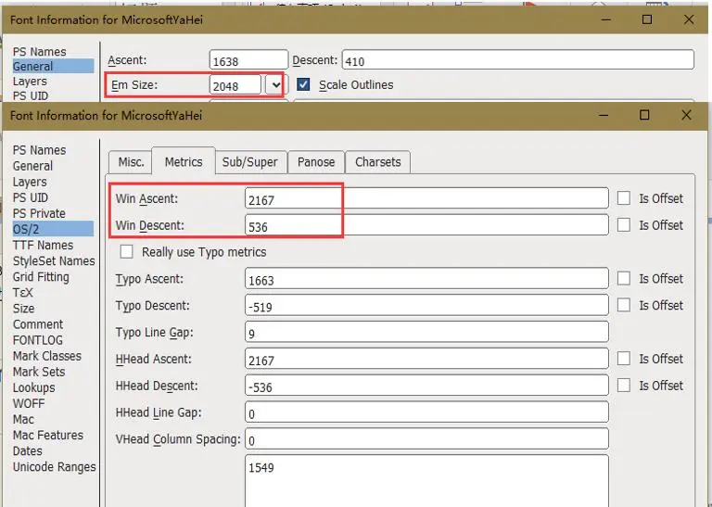This screenshot has height=507, width=712.
Task: Check Really use Typo metrics
Action: pos(126,251)
